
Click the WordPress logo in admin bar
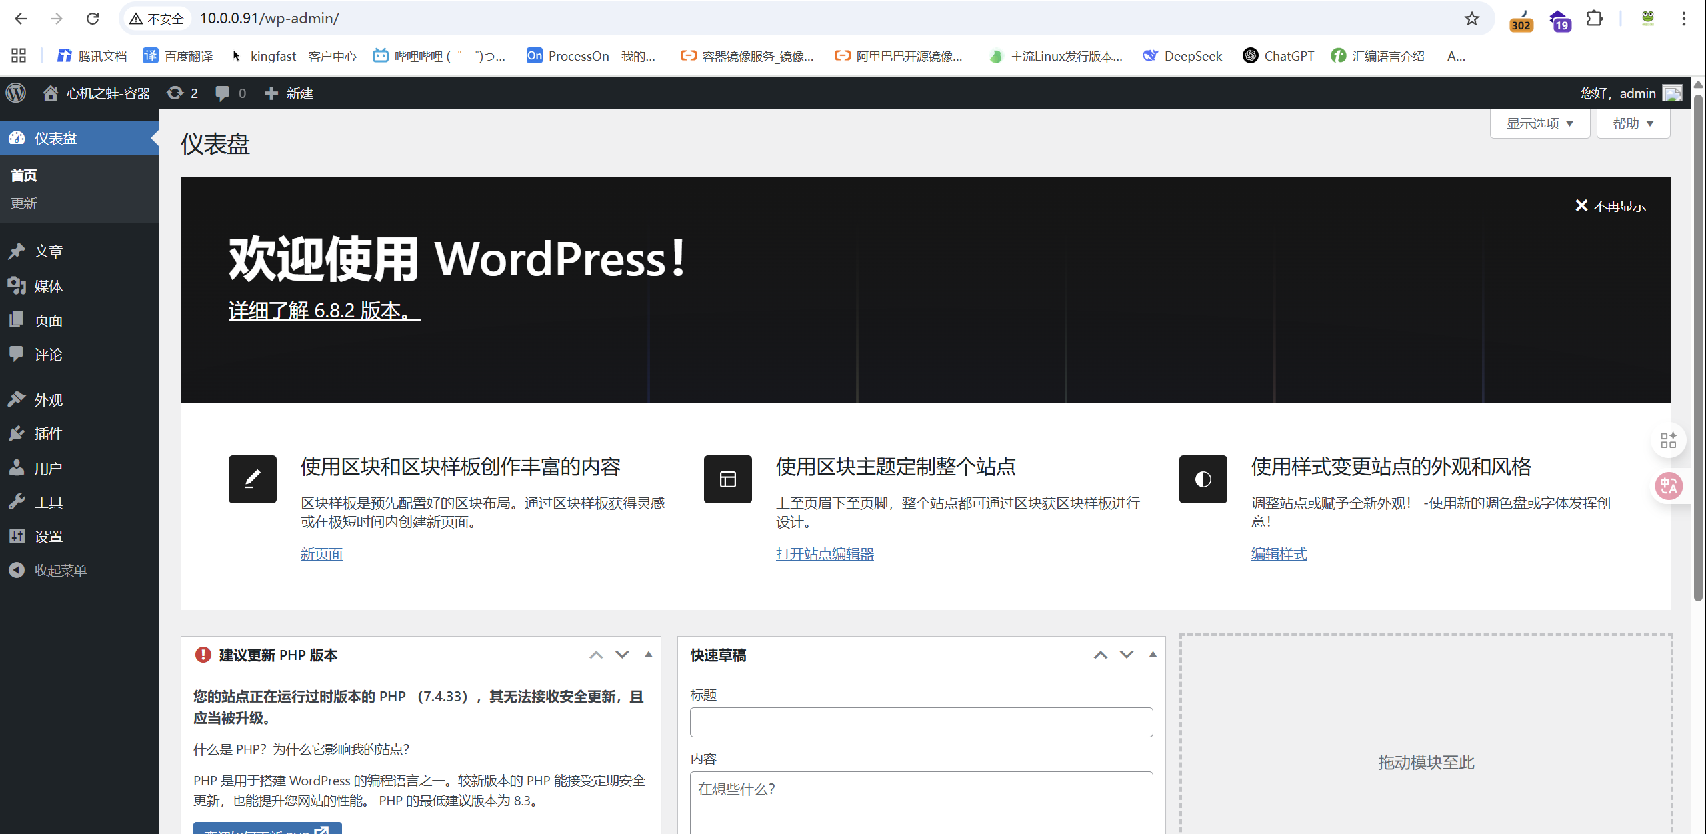pos(16,93)
